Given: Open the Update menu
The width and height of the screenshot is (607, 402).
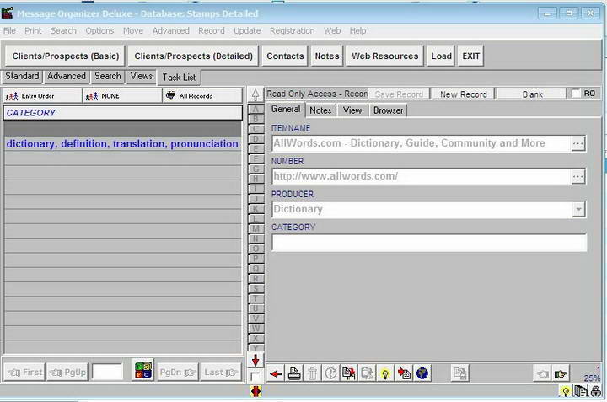Looking at the screenshot, I should pos(247,31).
